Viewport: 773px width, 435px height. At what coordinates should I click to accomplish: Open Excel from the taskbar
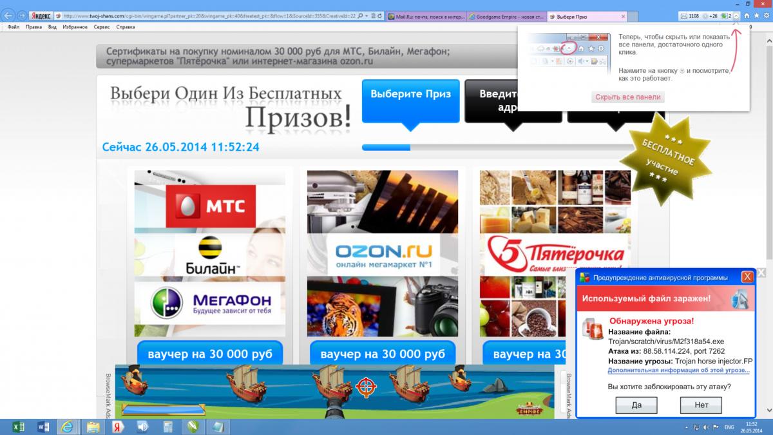(19, 427)
